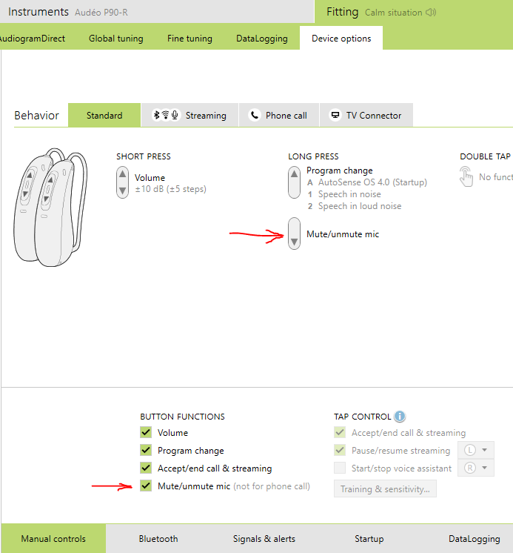Open the Tap Control info icon
Viewport: 513px width, 553px height.
point(399,417)
